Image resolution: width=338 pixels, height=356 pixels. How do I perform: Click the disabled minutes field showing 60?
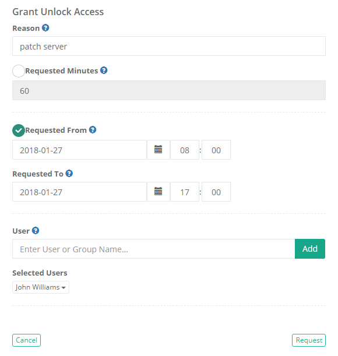pos(169,90)
